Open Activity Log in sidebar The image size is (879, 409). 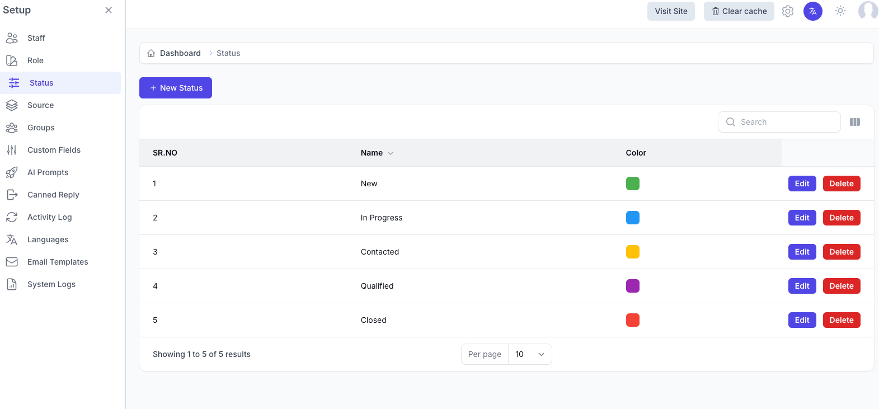click(x=60, y=217)
